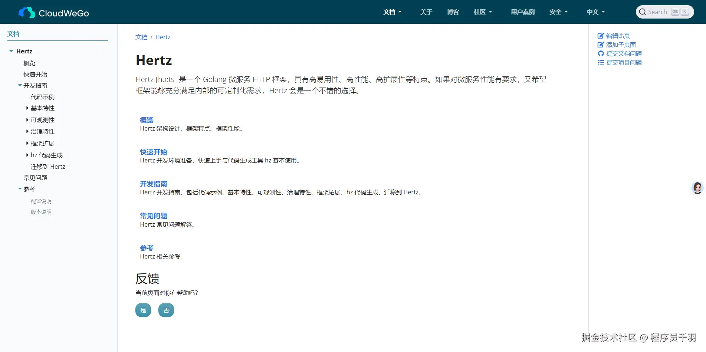This screenshot has height=352, width=706.
Task: Open 代码示例 in the sidebar
Action: [43, 97]
